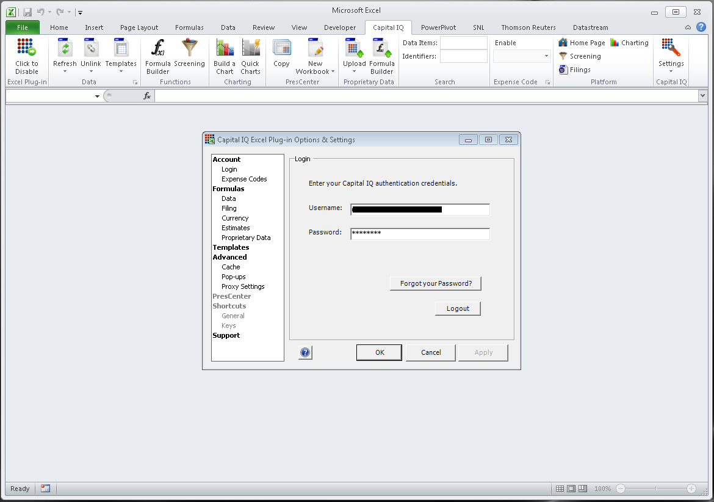Viewport: 714px width, 502px height.
Task: Expand the Templates dropdown arrow
Action: (121, 71)
